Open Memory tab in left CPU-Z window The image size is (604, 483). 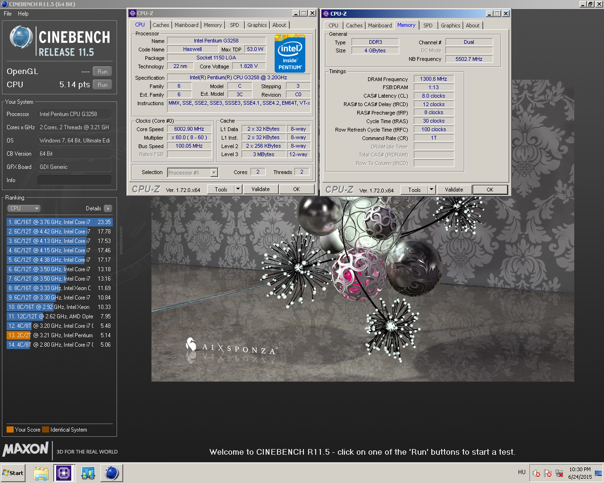point(213,25)
